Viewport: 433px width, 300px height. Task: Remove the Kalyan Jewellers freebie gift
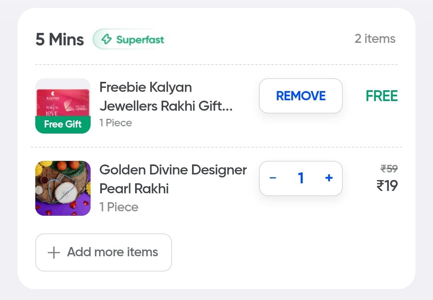[x=301, y=96]
